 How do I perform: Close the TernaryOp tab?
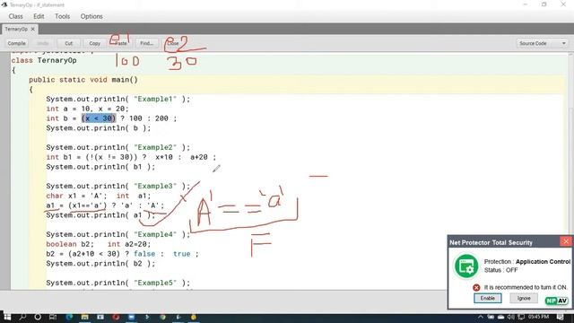coord(32,29)
